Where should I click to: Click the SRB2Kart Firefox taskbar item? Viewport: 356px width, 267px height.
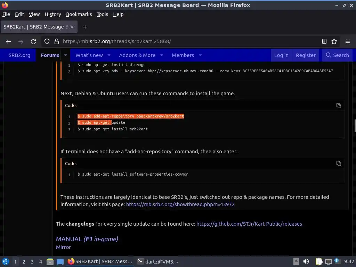tap(100, 261)
